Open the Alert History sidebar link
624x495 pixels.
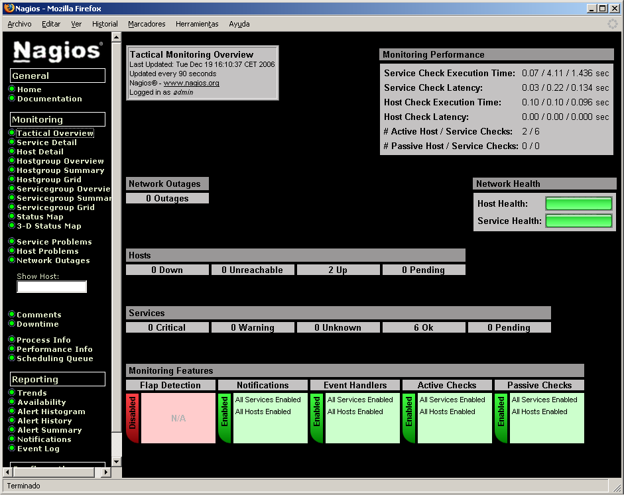[x=44, y=421]
